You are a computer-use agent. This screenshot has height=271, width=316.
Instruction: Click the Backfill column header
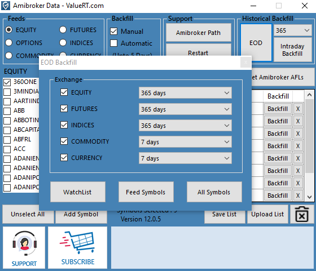(278, 96)
